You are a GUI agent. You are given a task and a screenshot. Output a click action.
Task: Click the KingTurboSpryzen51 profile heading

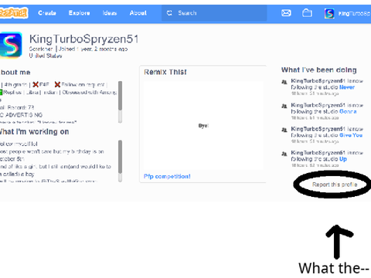[x=84, y=39]
